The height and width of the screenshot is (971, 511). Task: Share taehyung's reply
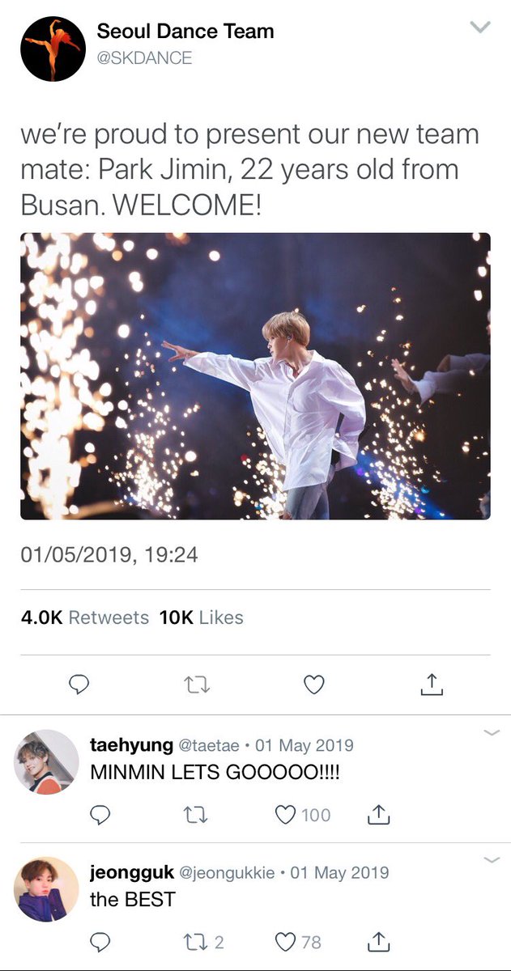click(378, 815)
